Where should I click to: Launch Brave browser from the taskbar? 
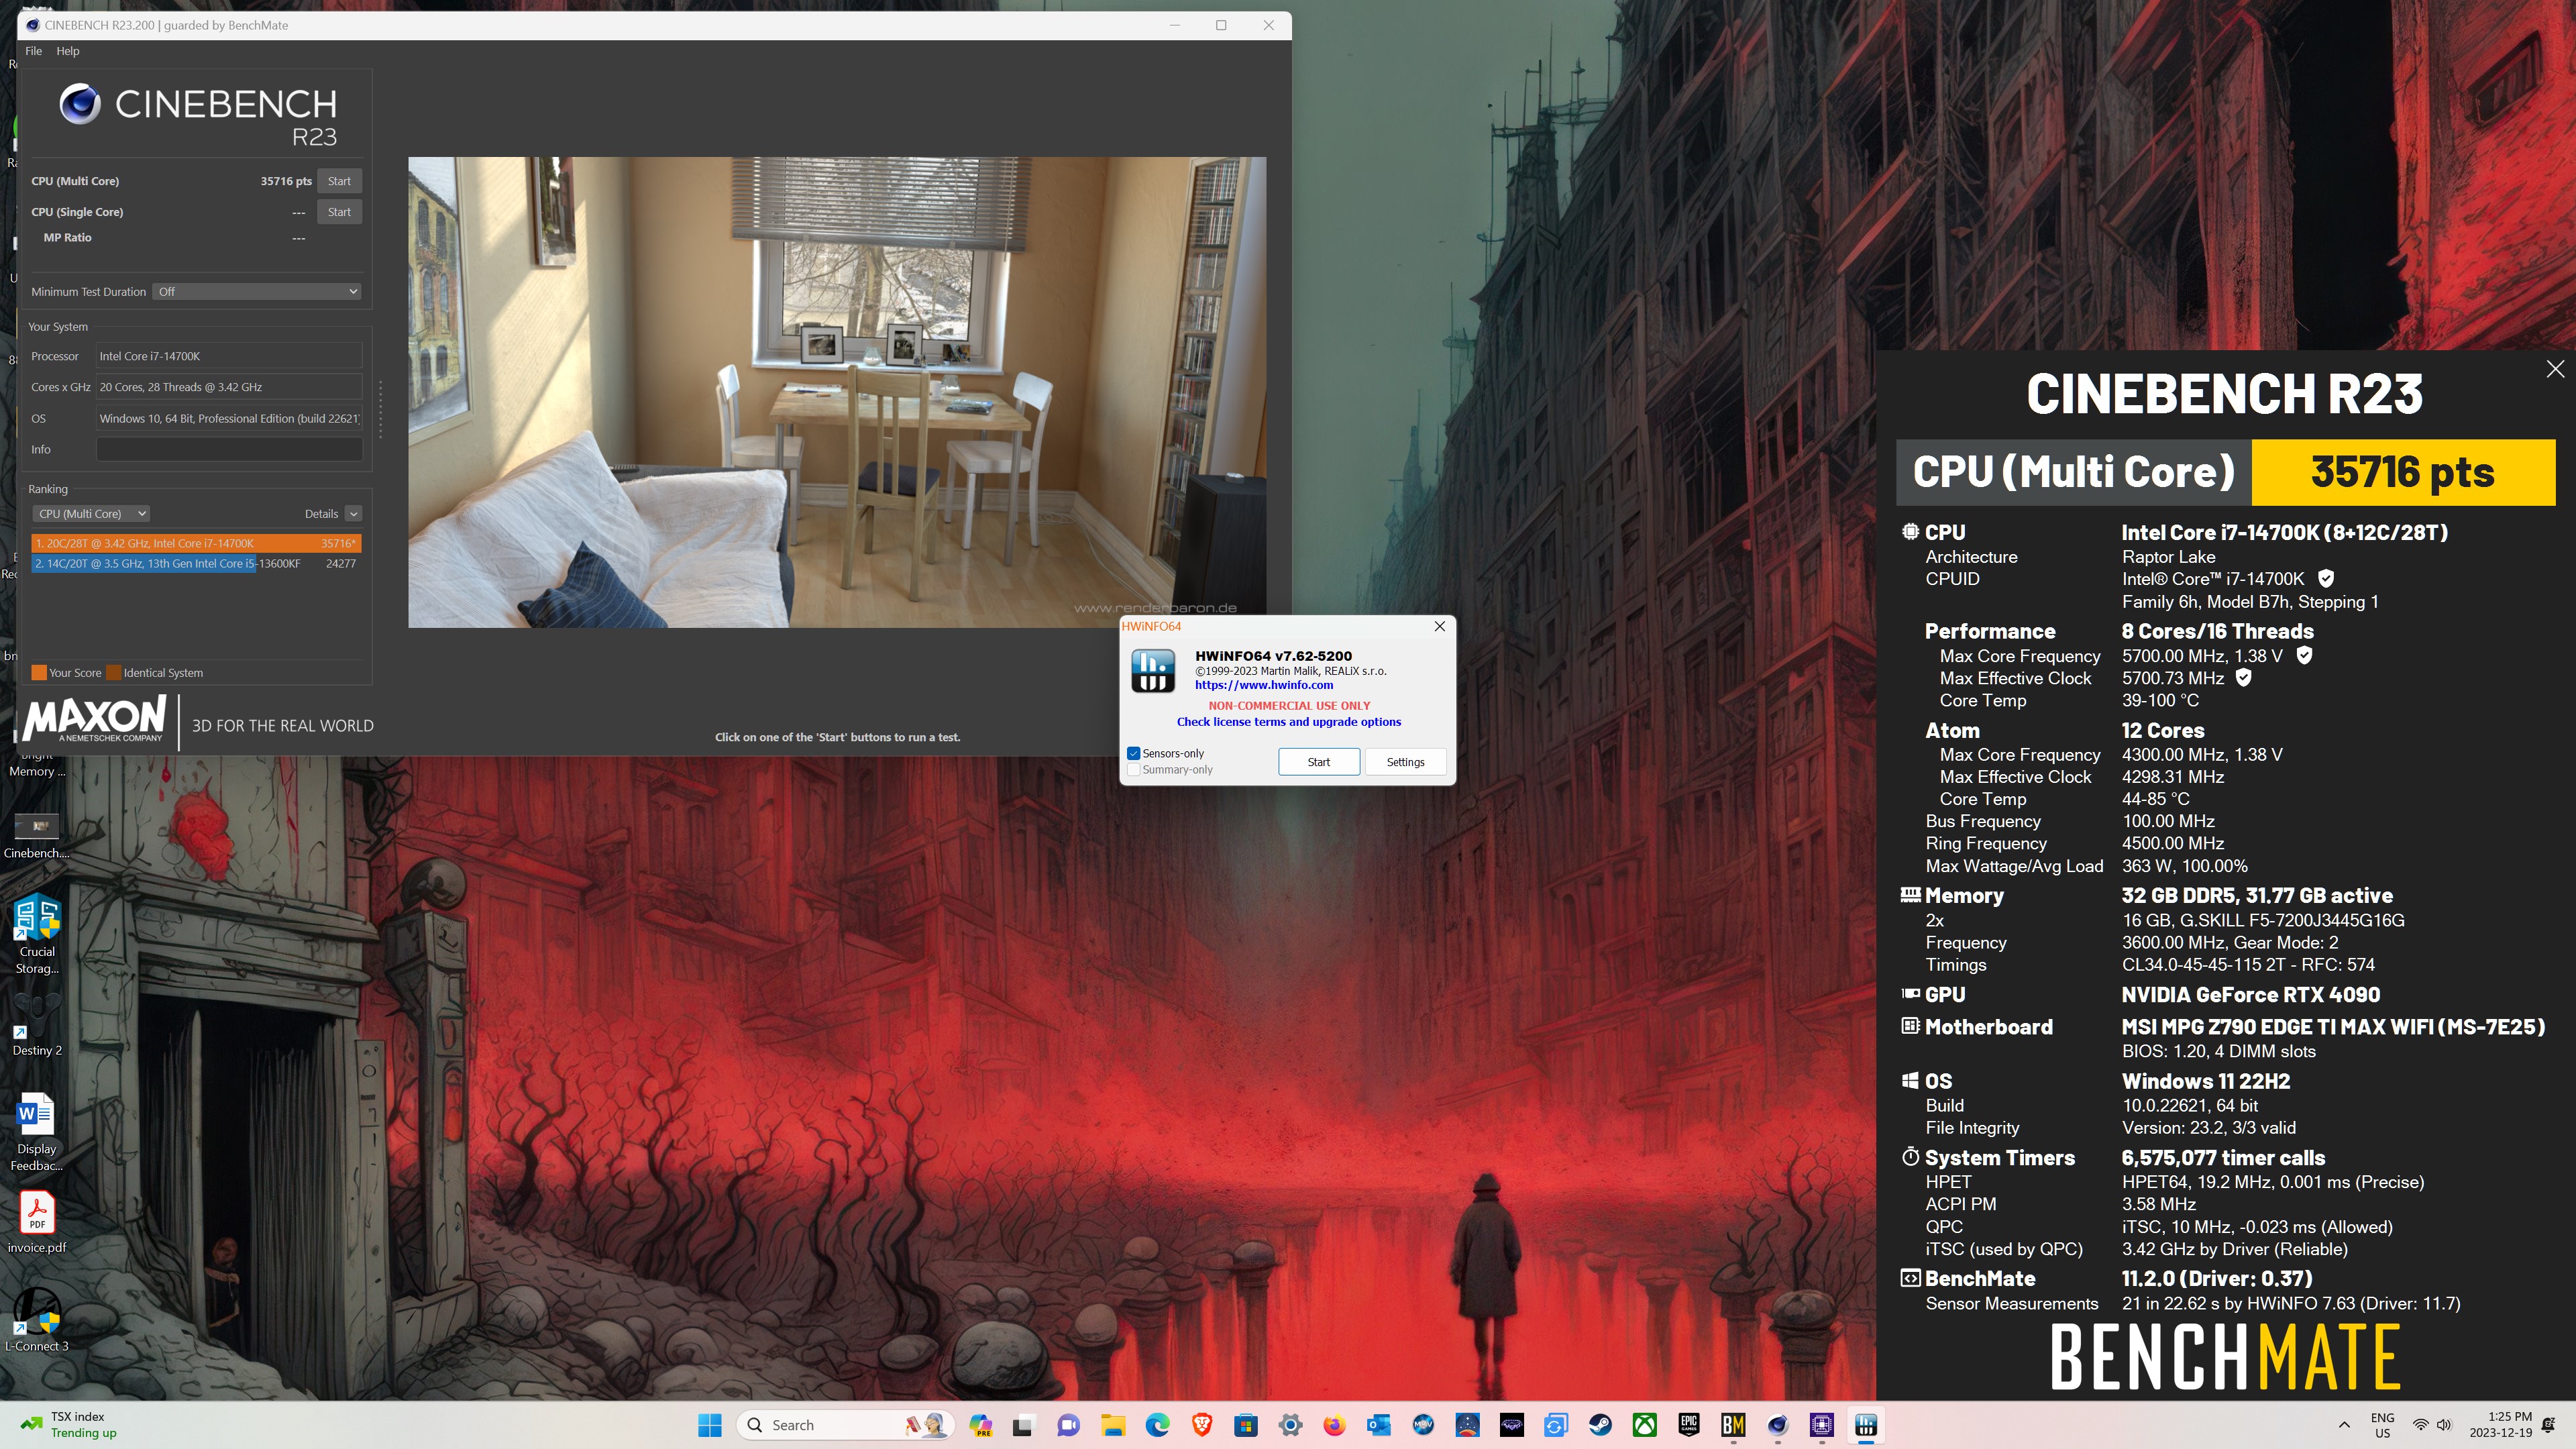pyautogui.click(x=1202, y=1425)
